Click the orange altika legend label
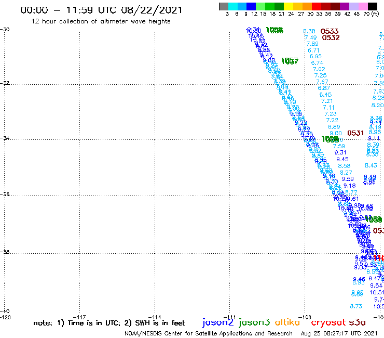Screen dimensions: 384x338 287,322
